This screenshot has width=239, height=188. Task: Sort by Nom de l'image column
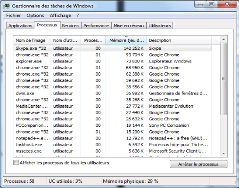(32, 40)
